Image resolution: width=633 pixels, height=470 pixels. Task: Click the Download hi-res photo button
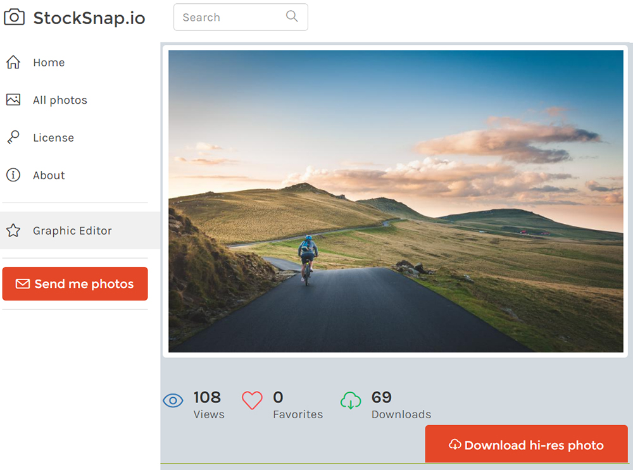[x=526, y=445]
